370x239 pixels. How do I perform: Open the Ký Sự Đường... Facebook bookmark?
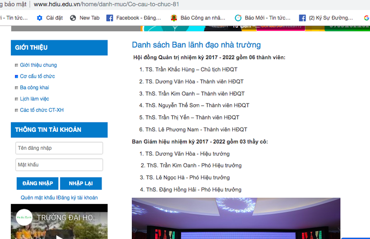point(302,18)
